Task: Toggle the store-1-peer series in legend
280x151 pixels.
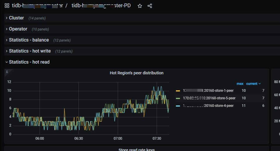Action: tap(208, 91)
